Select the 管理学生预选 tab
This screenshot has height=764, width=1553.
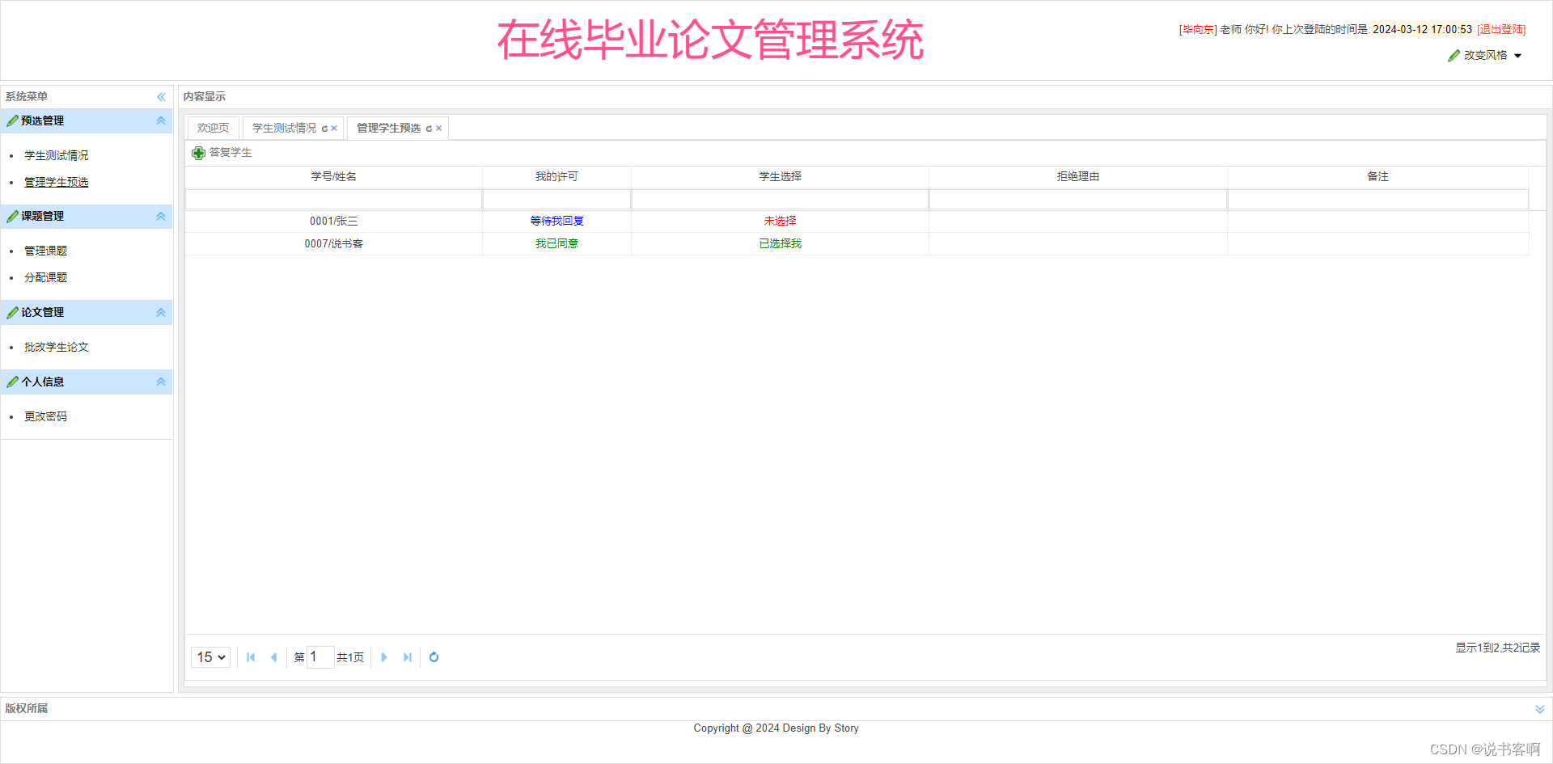point(388,128)
